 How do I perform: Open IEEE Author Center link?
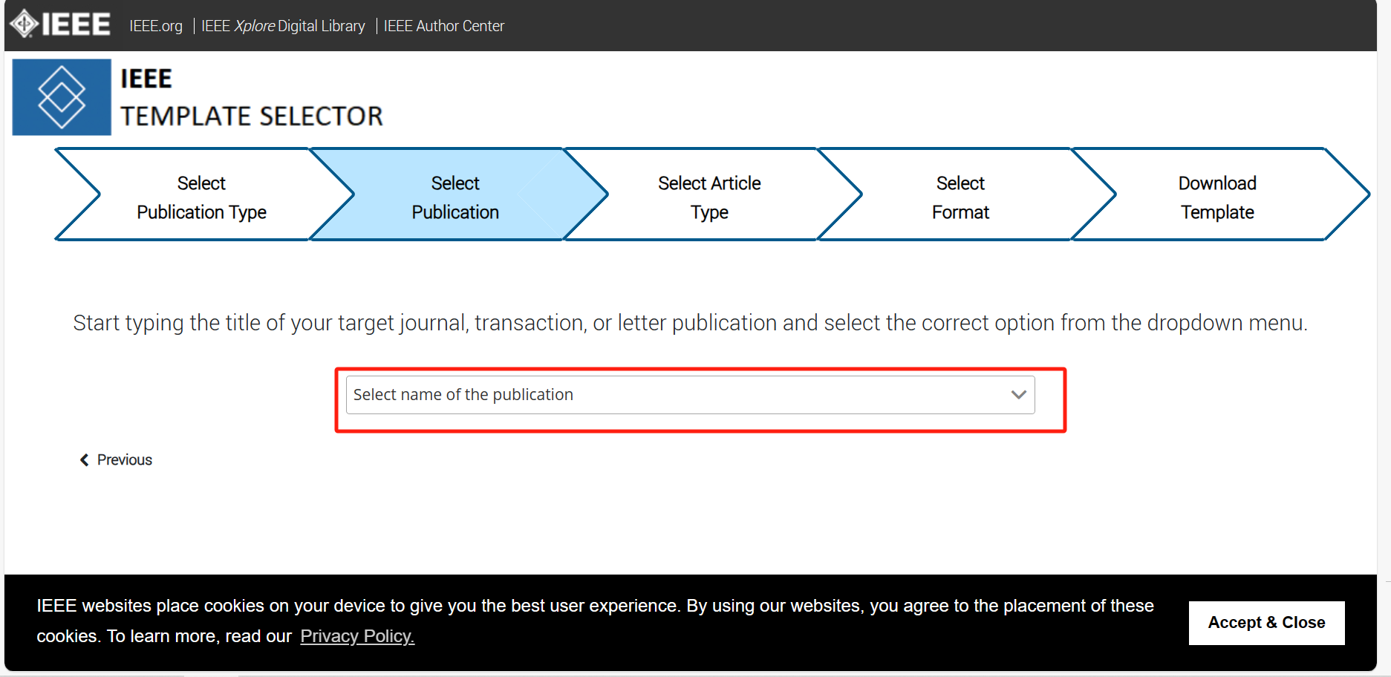pos(444,26)
